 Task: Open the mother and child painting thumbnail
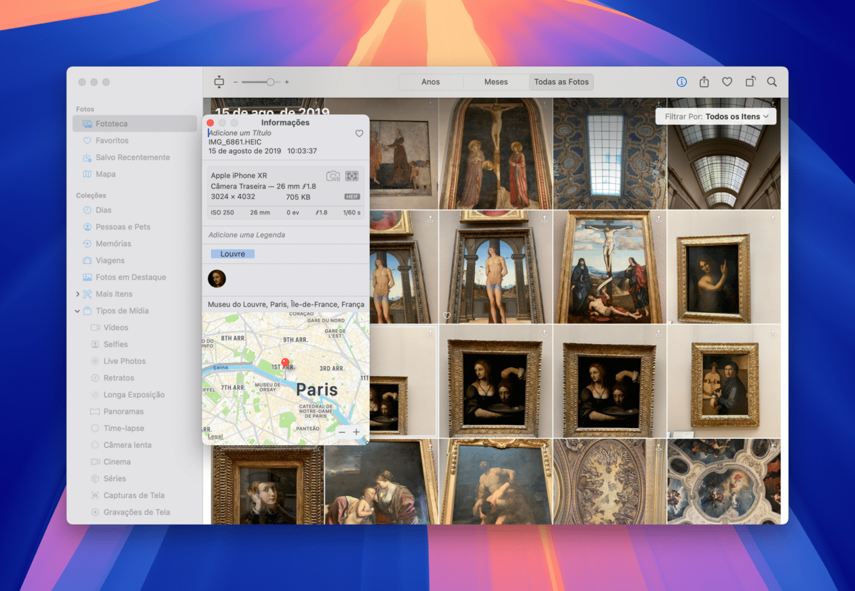point(381,481)
